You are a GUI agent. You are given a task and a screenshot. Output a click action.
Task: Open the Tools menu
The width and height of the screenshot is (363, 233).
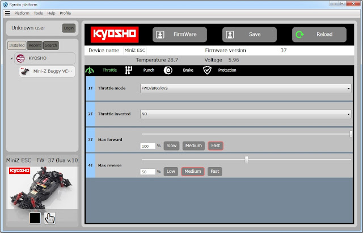(x=38, y=13)
